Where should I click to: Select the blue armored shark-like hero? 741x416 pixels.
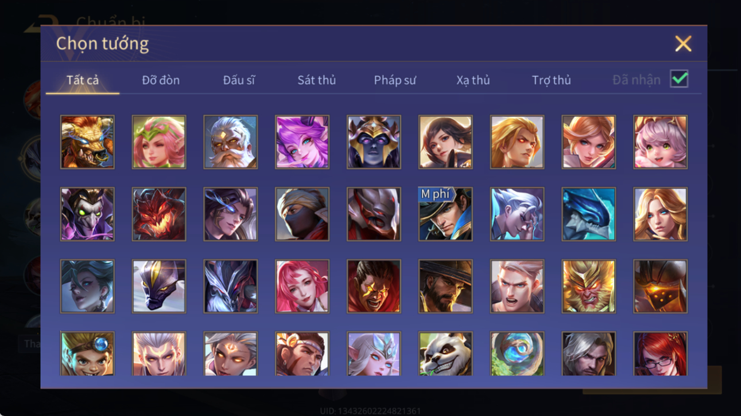click(589, 214)
